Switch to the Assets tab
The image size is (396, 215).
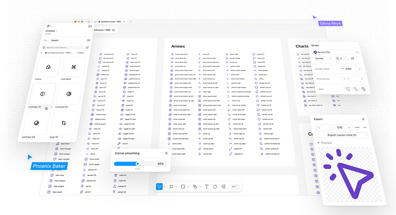55,40
